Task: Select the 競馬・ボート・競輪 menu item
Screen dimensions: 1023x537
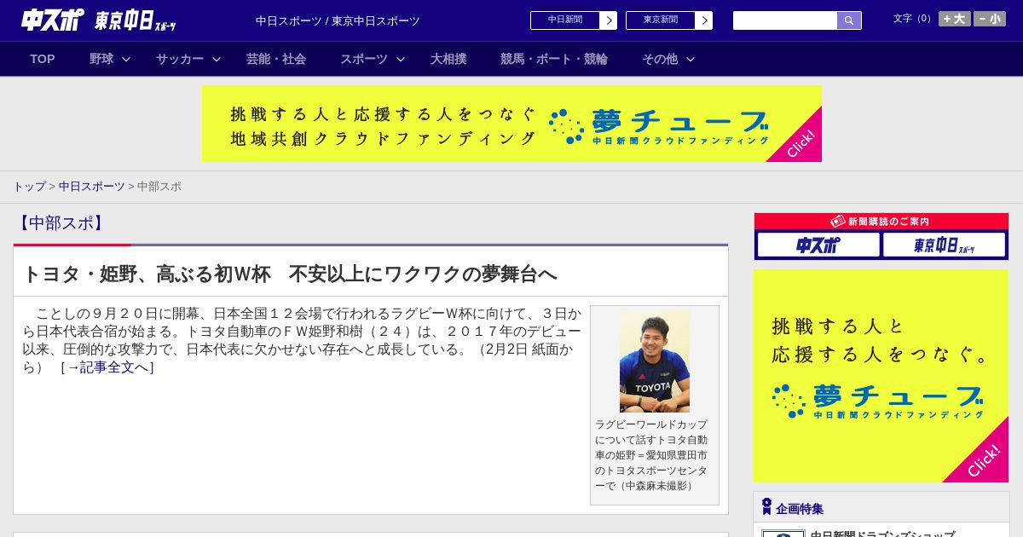Action: [554, 59]
